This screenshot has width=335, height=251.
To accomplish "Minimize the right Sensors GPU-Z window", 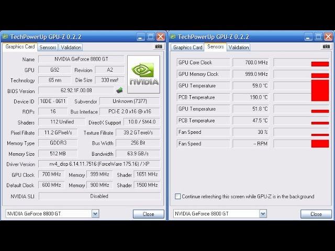I will click(308, 37).
